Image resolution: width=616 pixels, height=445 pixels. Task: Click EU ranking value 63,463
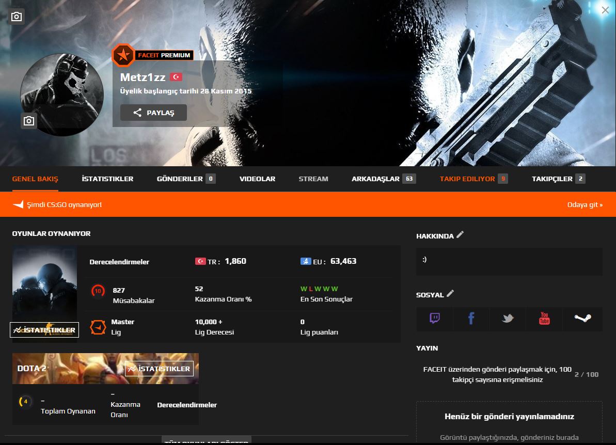pos(343,261)
